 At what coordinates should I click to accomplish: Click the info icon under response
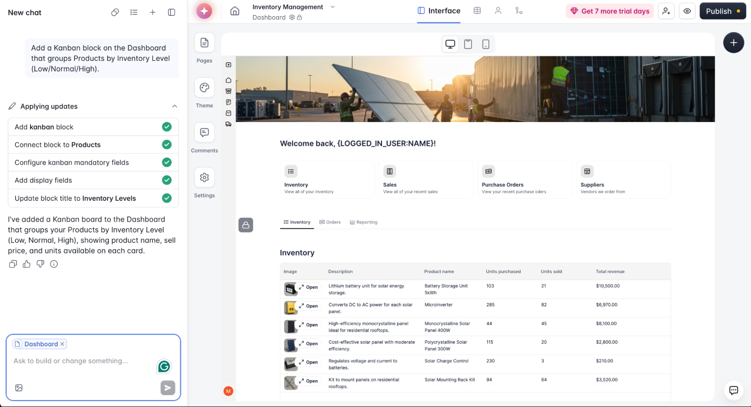pos(54,264)
